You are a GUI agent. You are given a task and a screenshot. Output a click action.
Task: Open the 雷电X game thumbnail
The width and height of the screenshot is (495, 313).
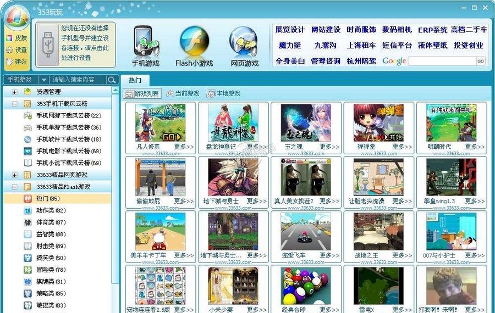point(378,286)
